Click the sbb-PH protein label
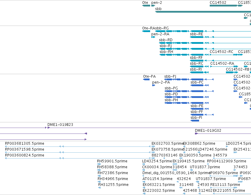Image resolution: width=251 pixels, height=195 pixels. tap(171, 100)
